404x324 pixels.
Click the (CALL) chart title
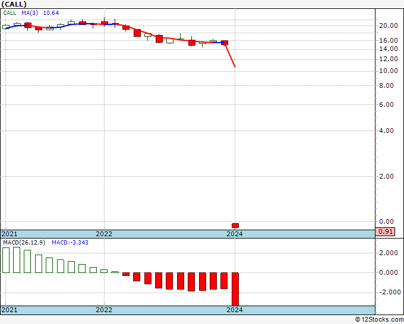[x=14, y=4]
